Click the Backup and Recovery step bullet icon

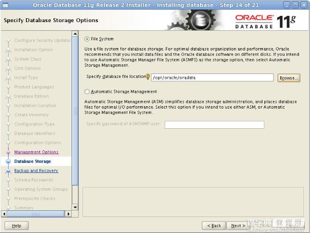click(x=8, y=171)
